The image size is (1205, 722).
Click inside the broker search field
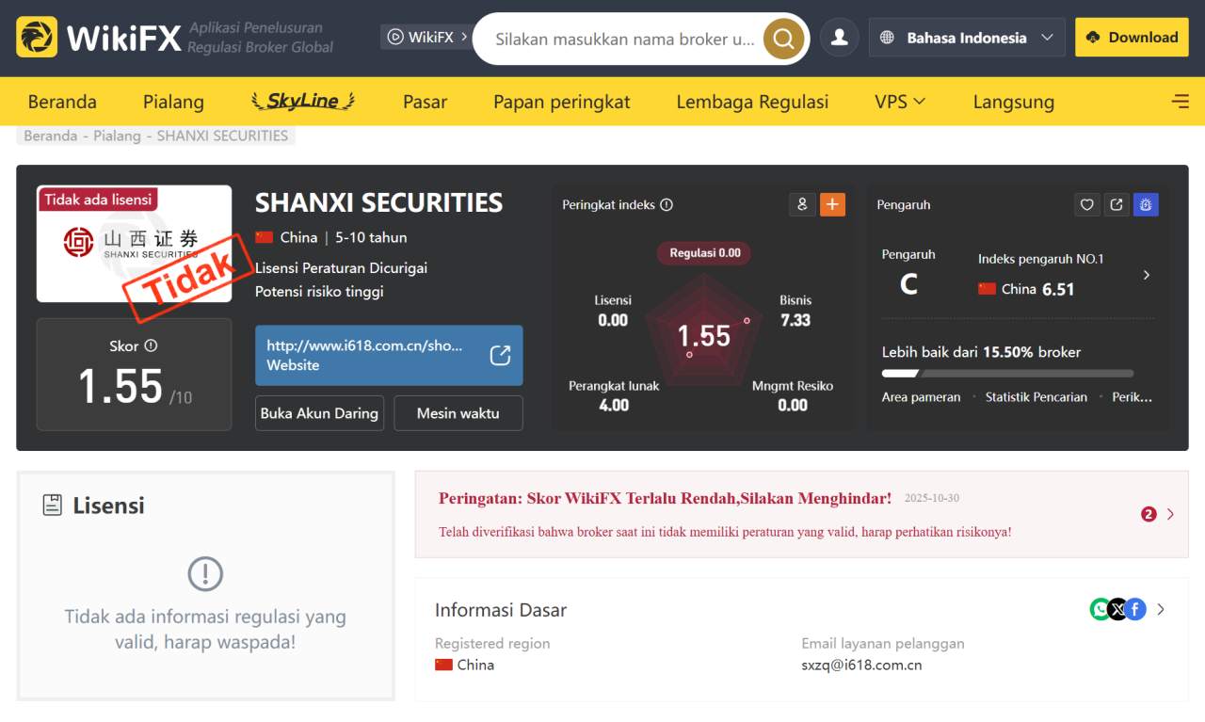click(621, 38)
